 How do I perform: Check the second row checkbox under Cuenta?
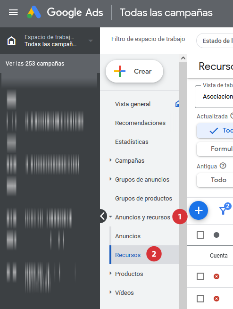pos(200,299)
